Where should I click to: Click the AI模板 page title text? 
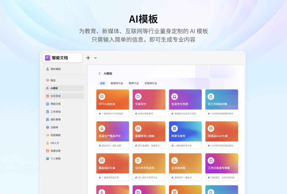tap(108, 74)
